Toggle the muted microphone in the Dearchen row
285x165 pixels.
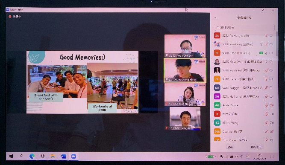click(x=266, y=131)
